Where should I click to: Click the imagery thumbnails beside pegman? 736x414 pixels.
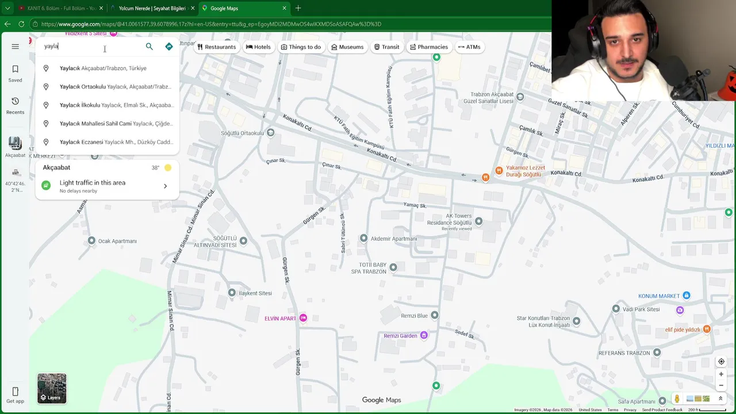698,398
